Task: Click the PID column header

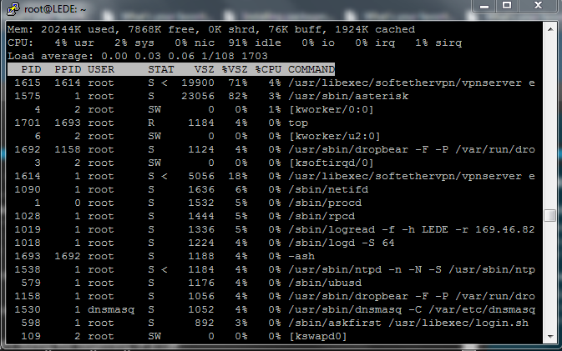Action: [31, 69]
